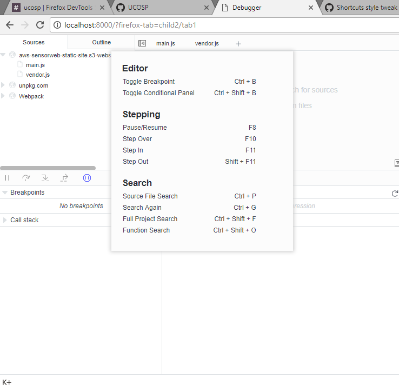Click the Step In shortcut row in the modal
This screenshot has width=399, height=385.
pyautogui.click(x=189, y=150)
